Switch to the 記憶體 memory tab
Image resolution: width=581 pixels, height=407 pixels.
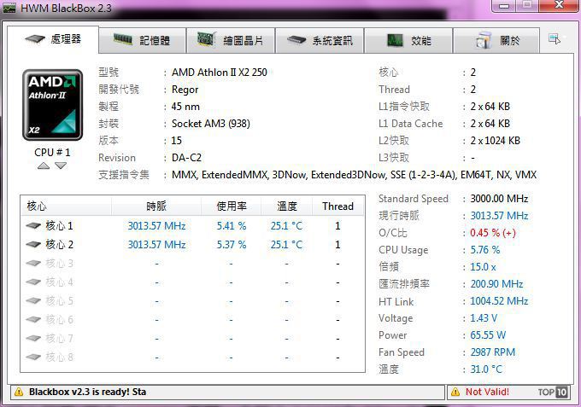(x=142, y=40)
